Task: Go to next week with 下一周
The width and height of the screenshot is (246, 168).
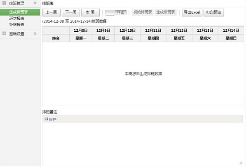Action: tap(71, 12)
